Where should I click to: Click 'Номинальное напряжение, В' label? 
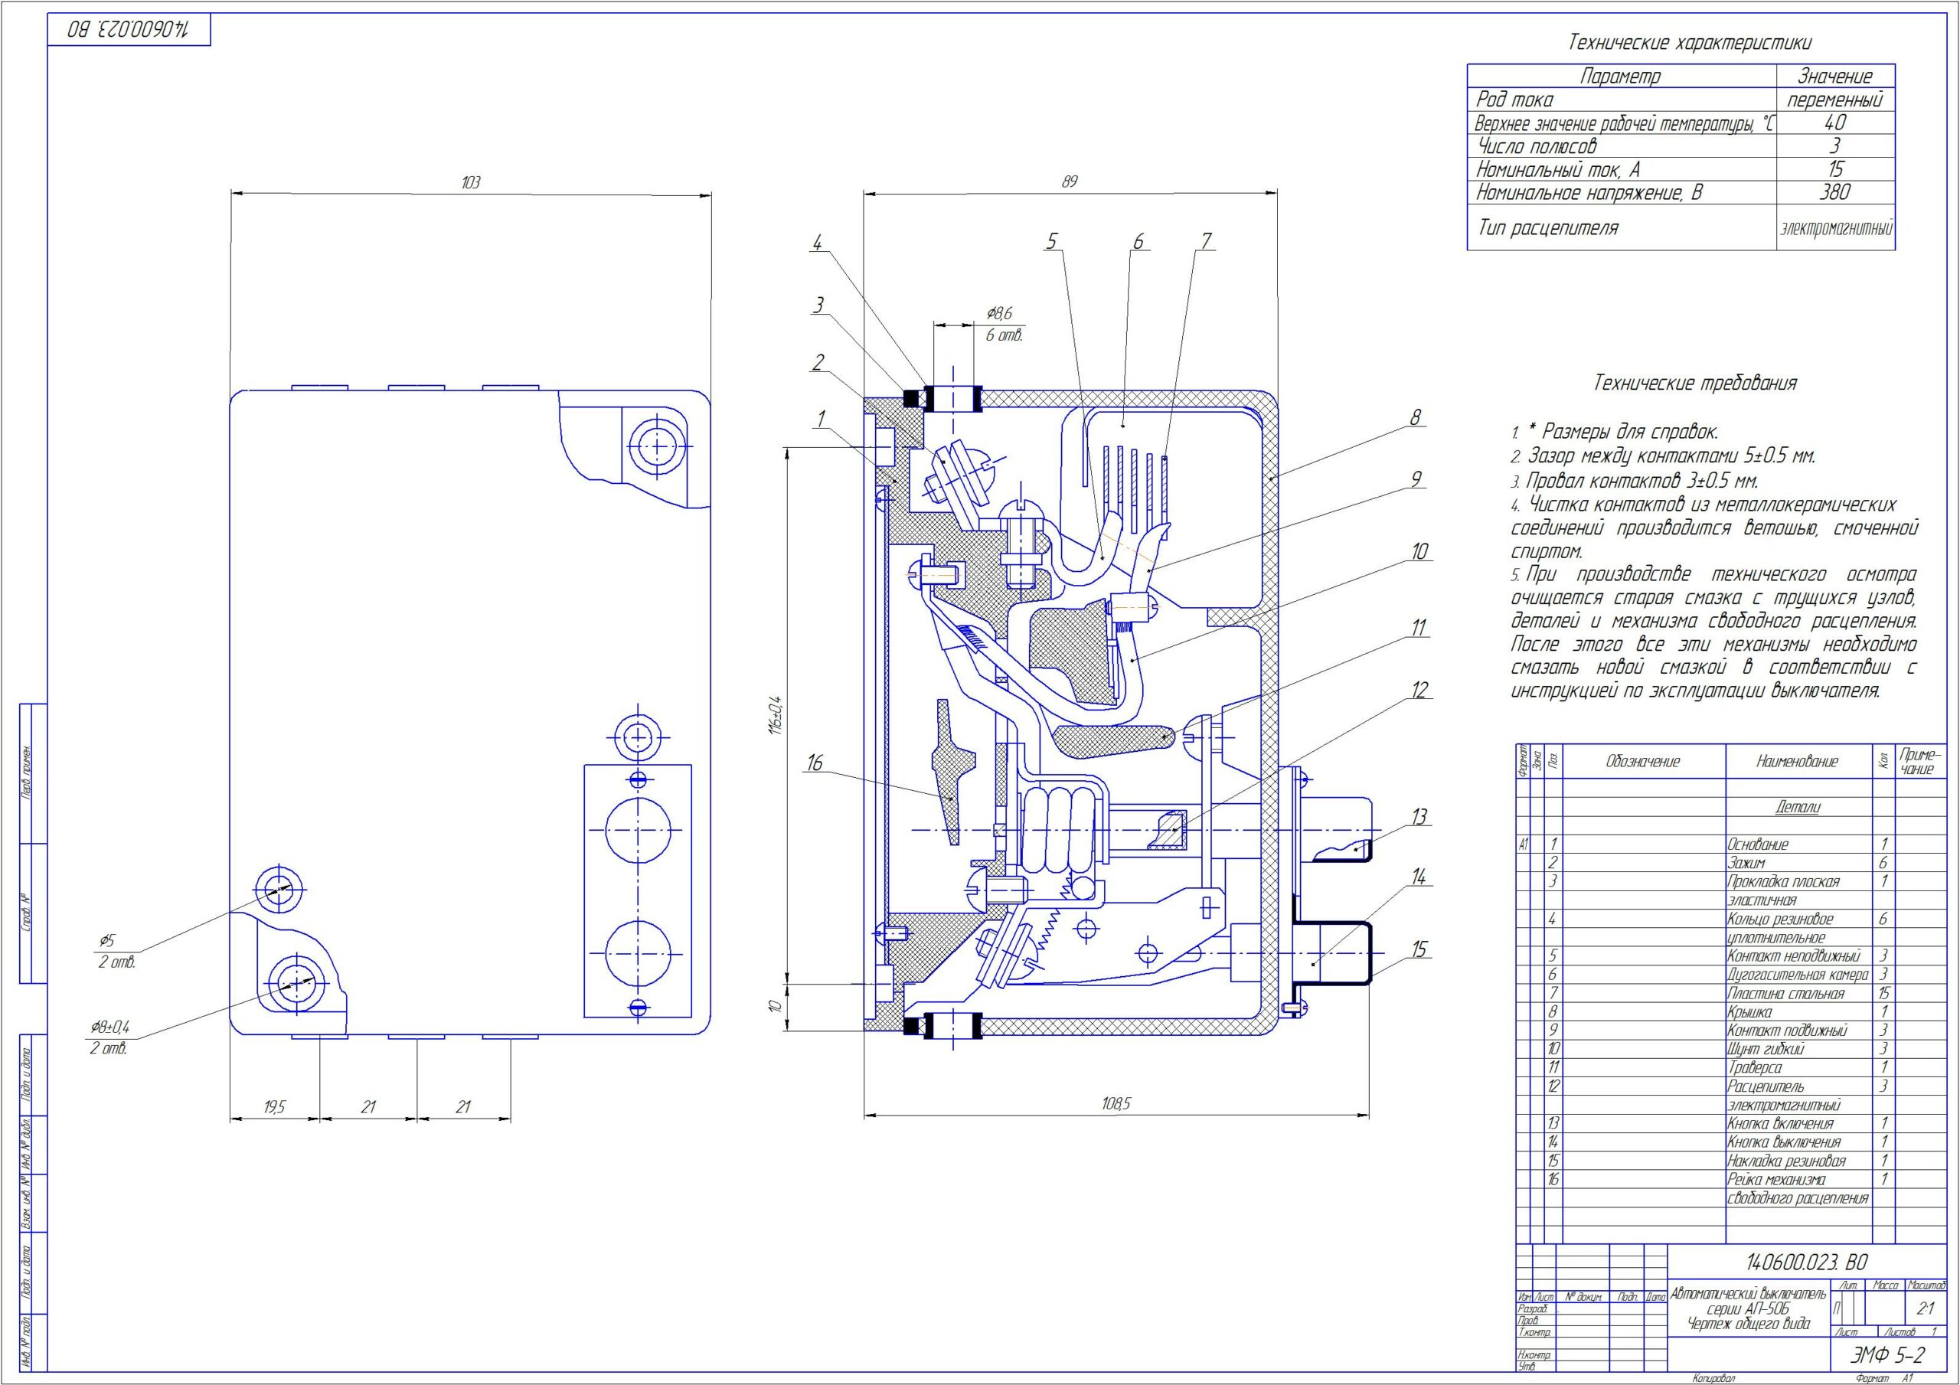point(1589,192)
